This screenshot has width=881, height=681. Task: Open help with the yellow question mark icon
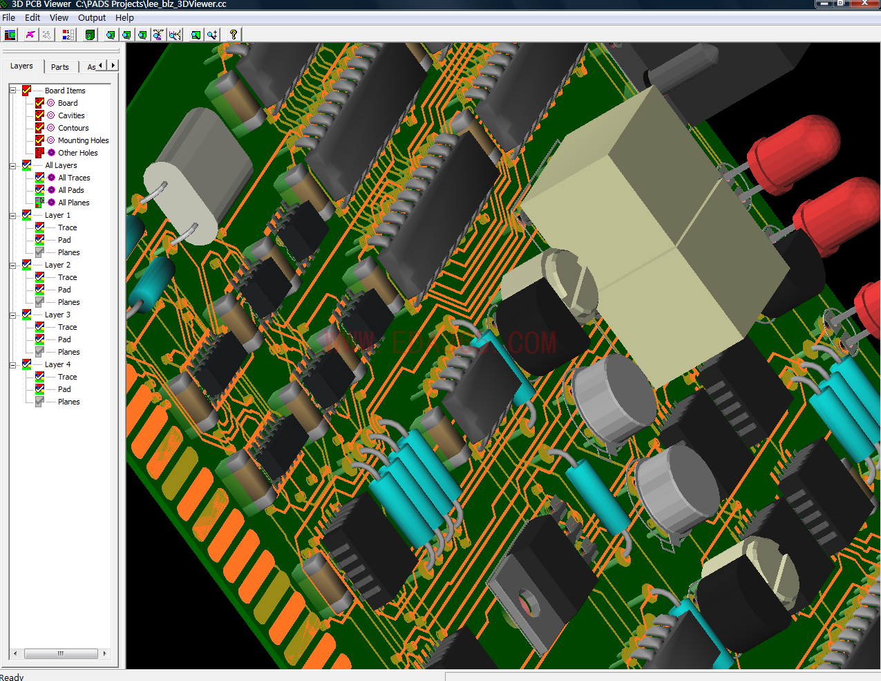point(234,35)
